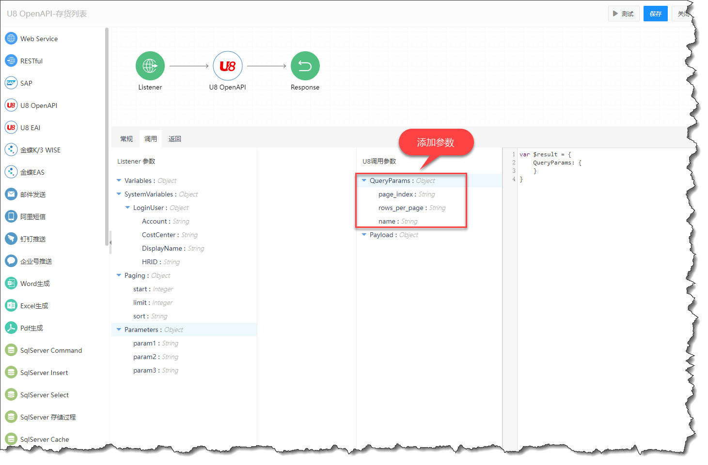Select the limit : Integer item
Viewport: 708px width, 465px height.
pyautogui.click(x=153, y=302)
